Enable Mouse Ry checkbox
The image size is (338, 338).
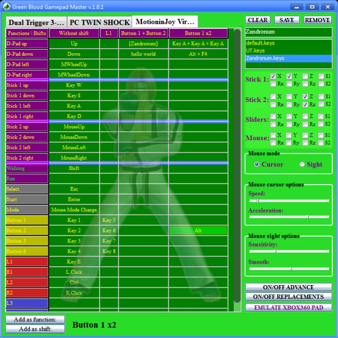point(289,143)
